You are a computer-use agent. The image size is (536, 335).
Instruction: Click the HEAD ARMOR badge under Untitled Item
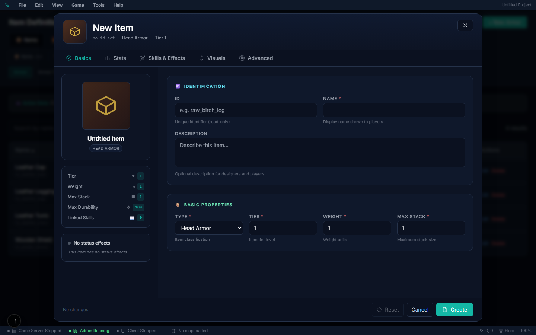[106, 148]
